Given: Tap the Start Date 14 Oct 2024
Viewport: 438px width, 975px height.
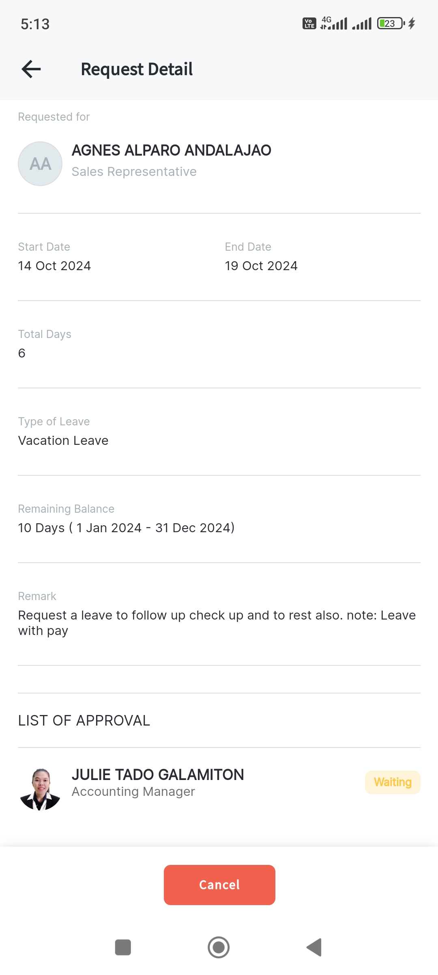Looking at the screenshot, I should (54, 266).
